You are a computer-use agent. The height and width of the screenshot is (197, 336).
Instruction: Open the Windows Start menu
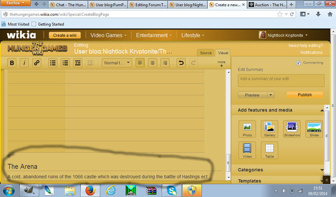(x=9, y=191)
